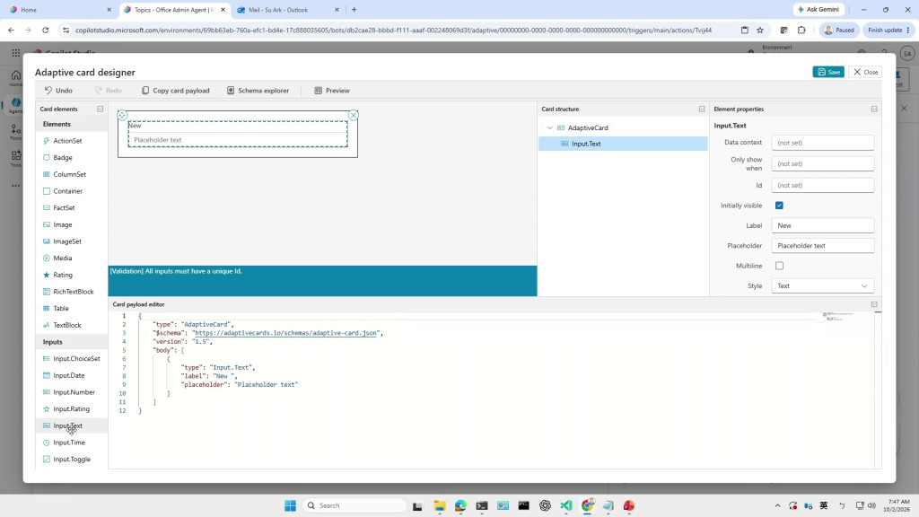The height and width of the screenshot is (517, 919).
Task: Collapse the AdaptiveCard tree node
Action: (x=550, y=127)
